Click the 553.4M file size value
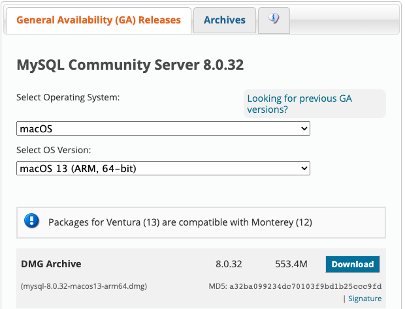The image size is (405, 309). 291,264
